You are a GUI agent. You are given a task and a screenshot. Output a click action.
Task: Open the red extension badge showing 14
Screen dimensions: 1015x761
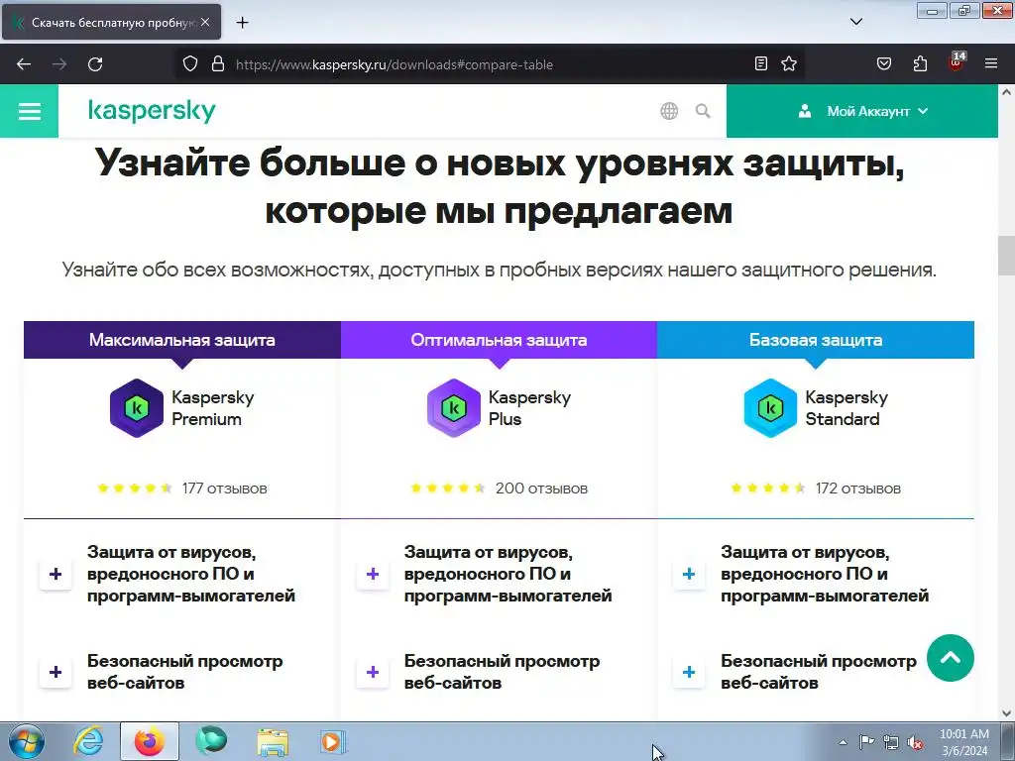[957, 62]
